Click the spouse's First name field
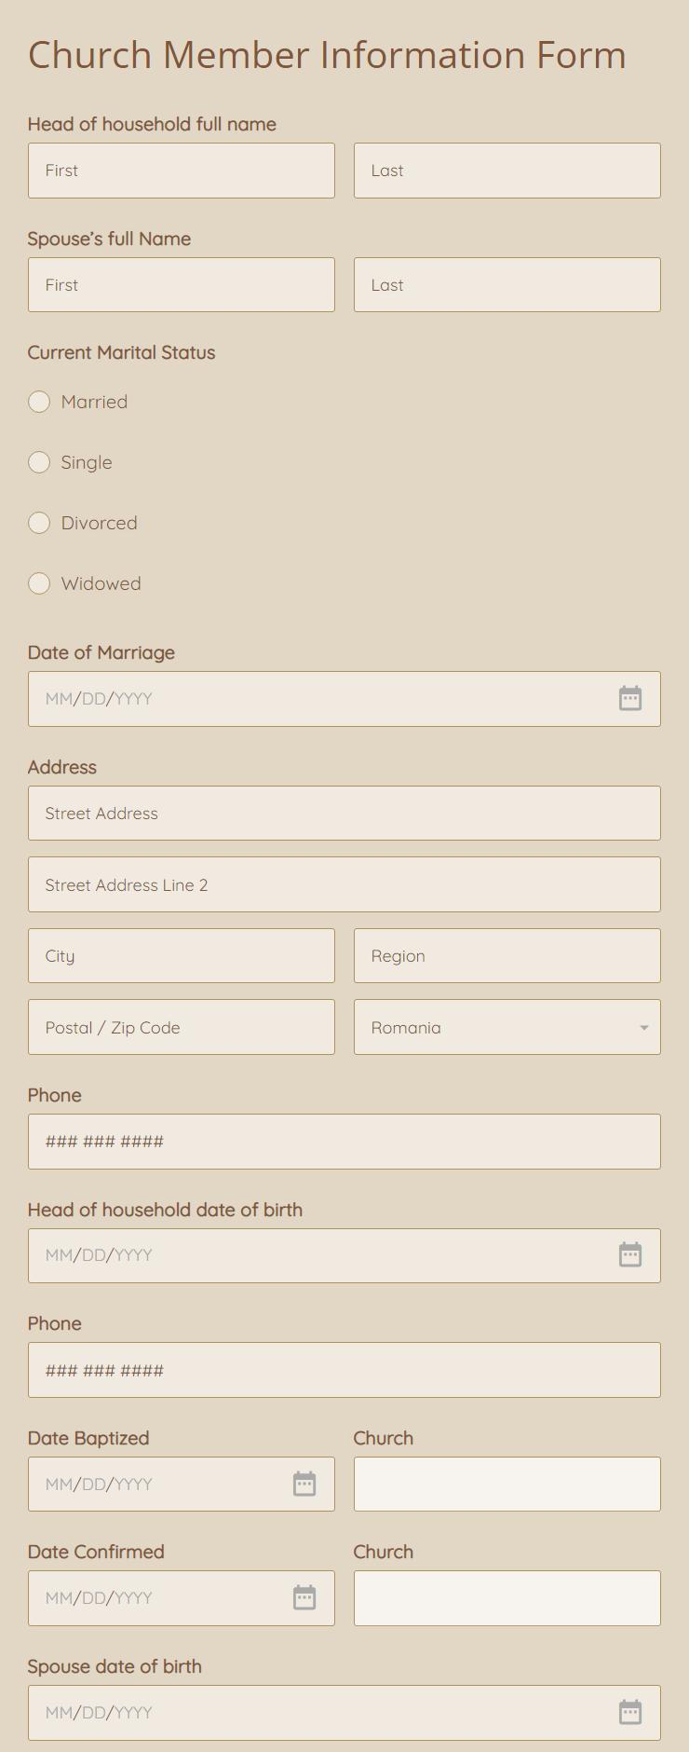This screenshot has width=689, height=1752. 182,285
